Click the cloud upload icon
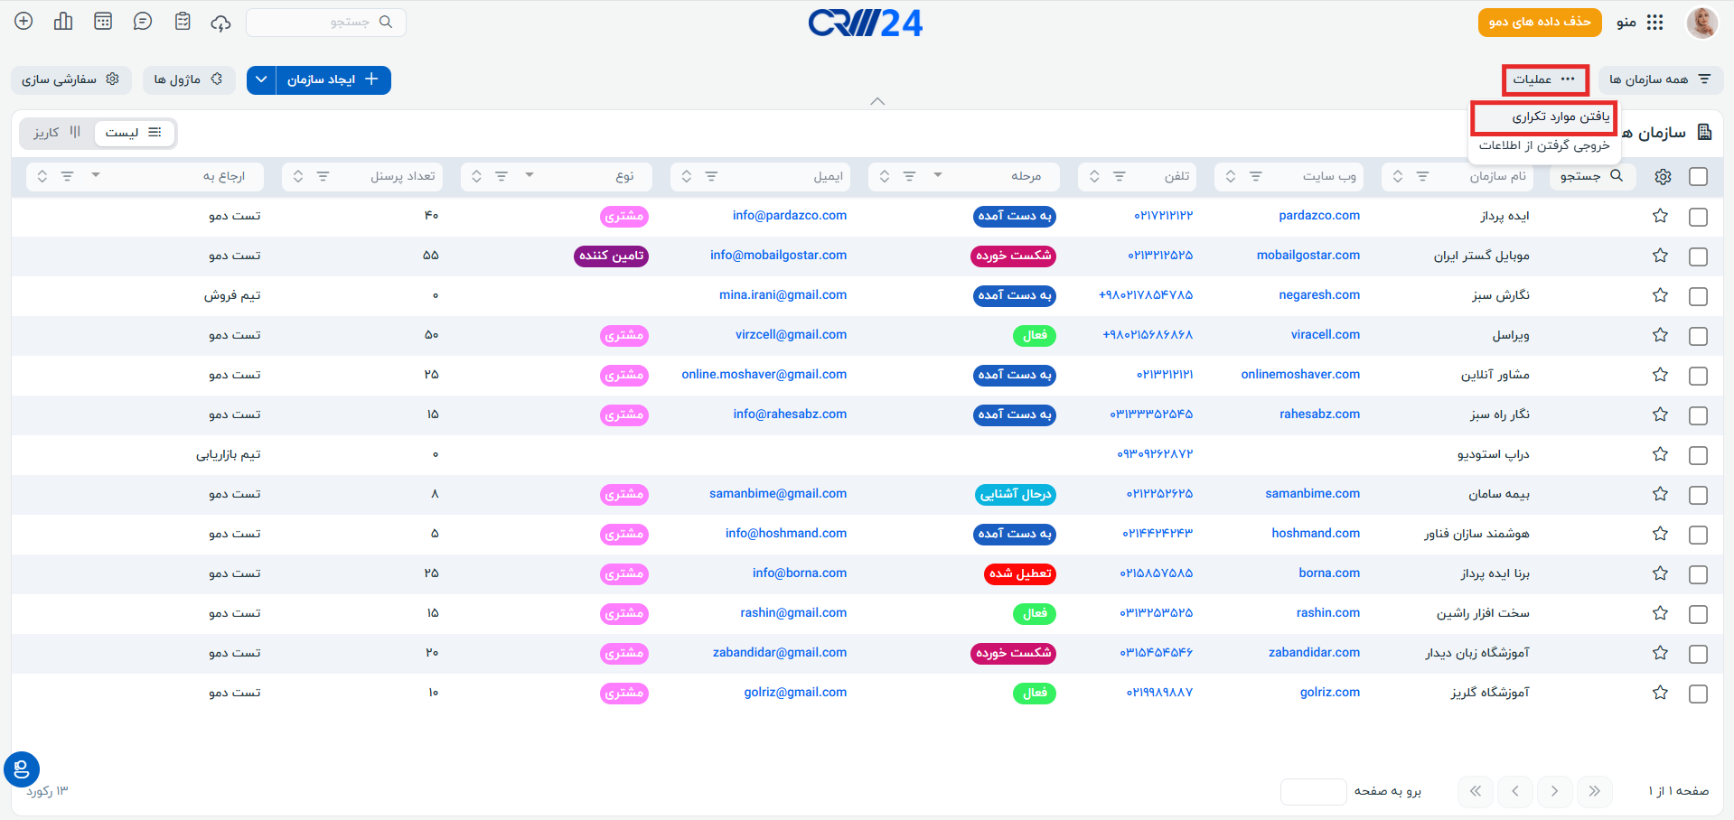 [221, 23]
